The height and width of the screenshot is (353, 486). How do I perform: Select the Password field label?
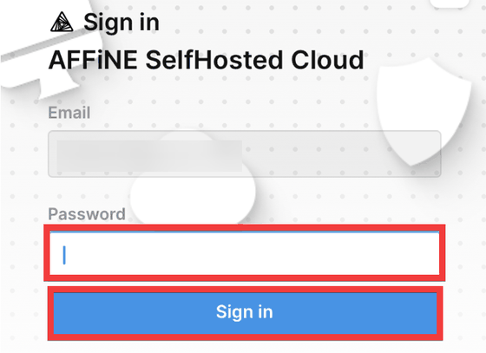87,213
